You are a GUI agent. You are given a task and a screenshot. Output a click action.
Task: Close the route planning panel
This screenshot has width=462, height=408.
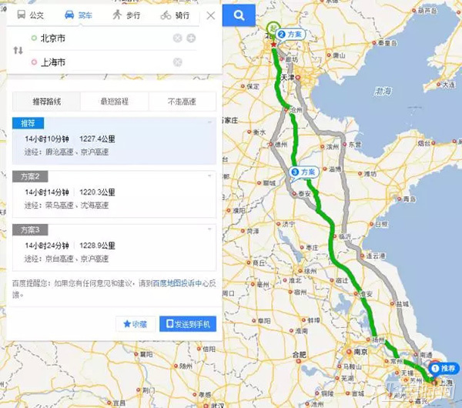[211, 15]
